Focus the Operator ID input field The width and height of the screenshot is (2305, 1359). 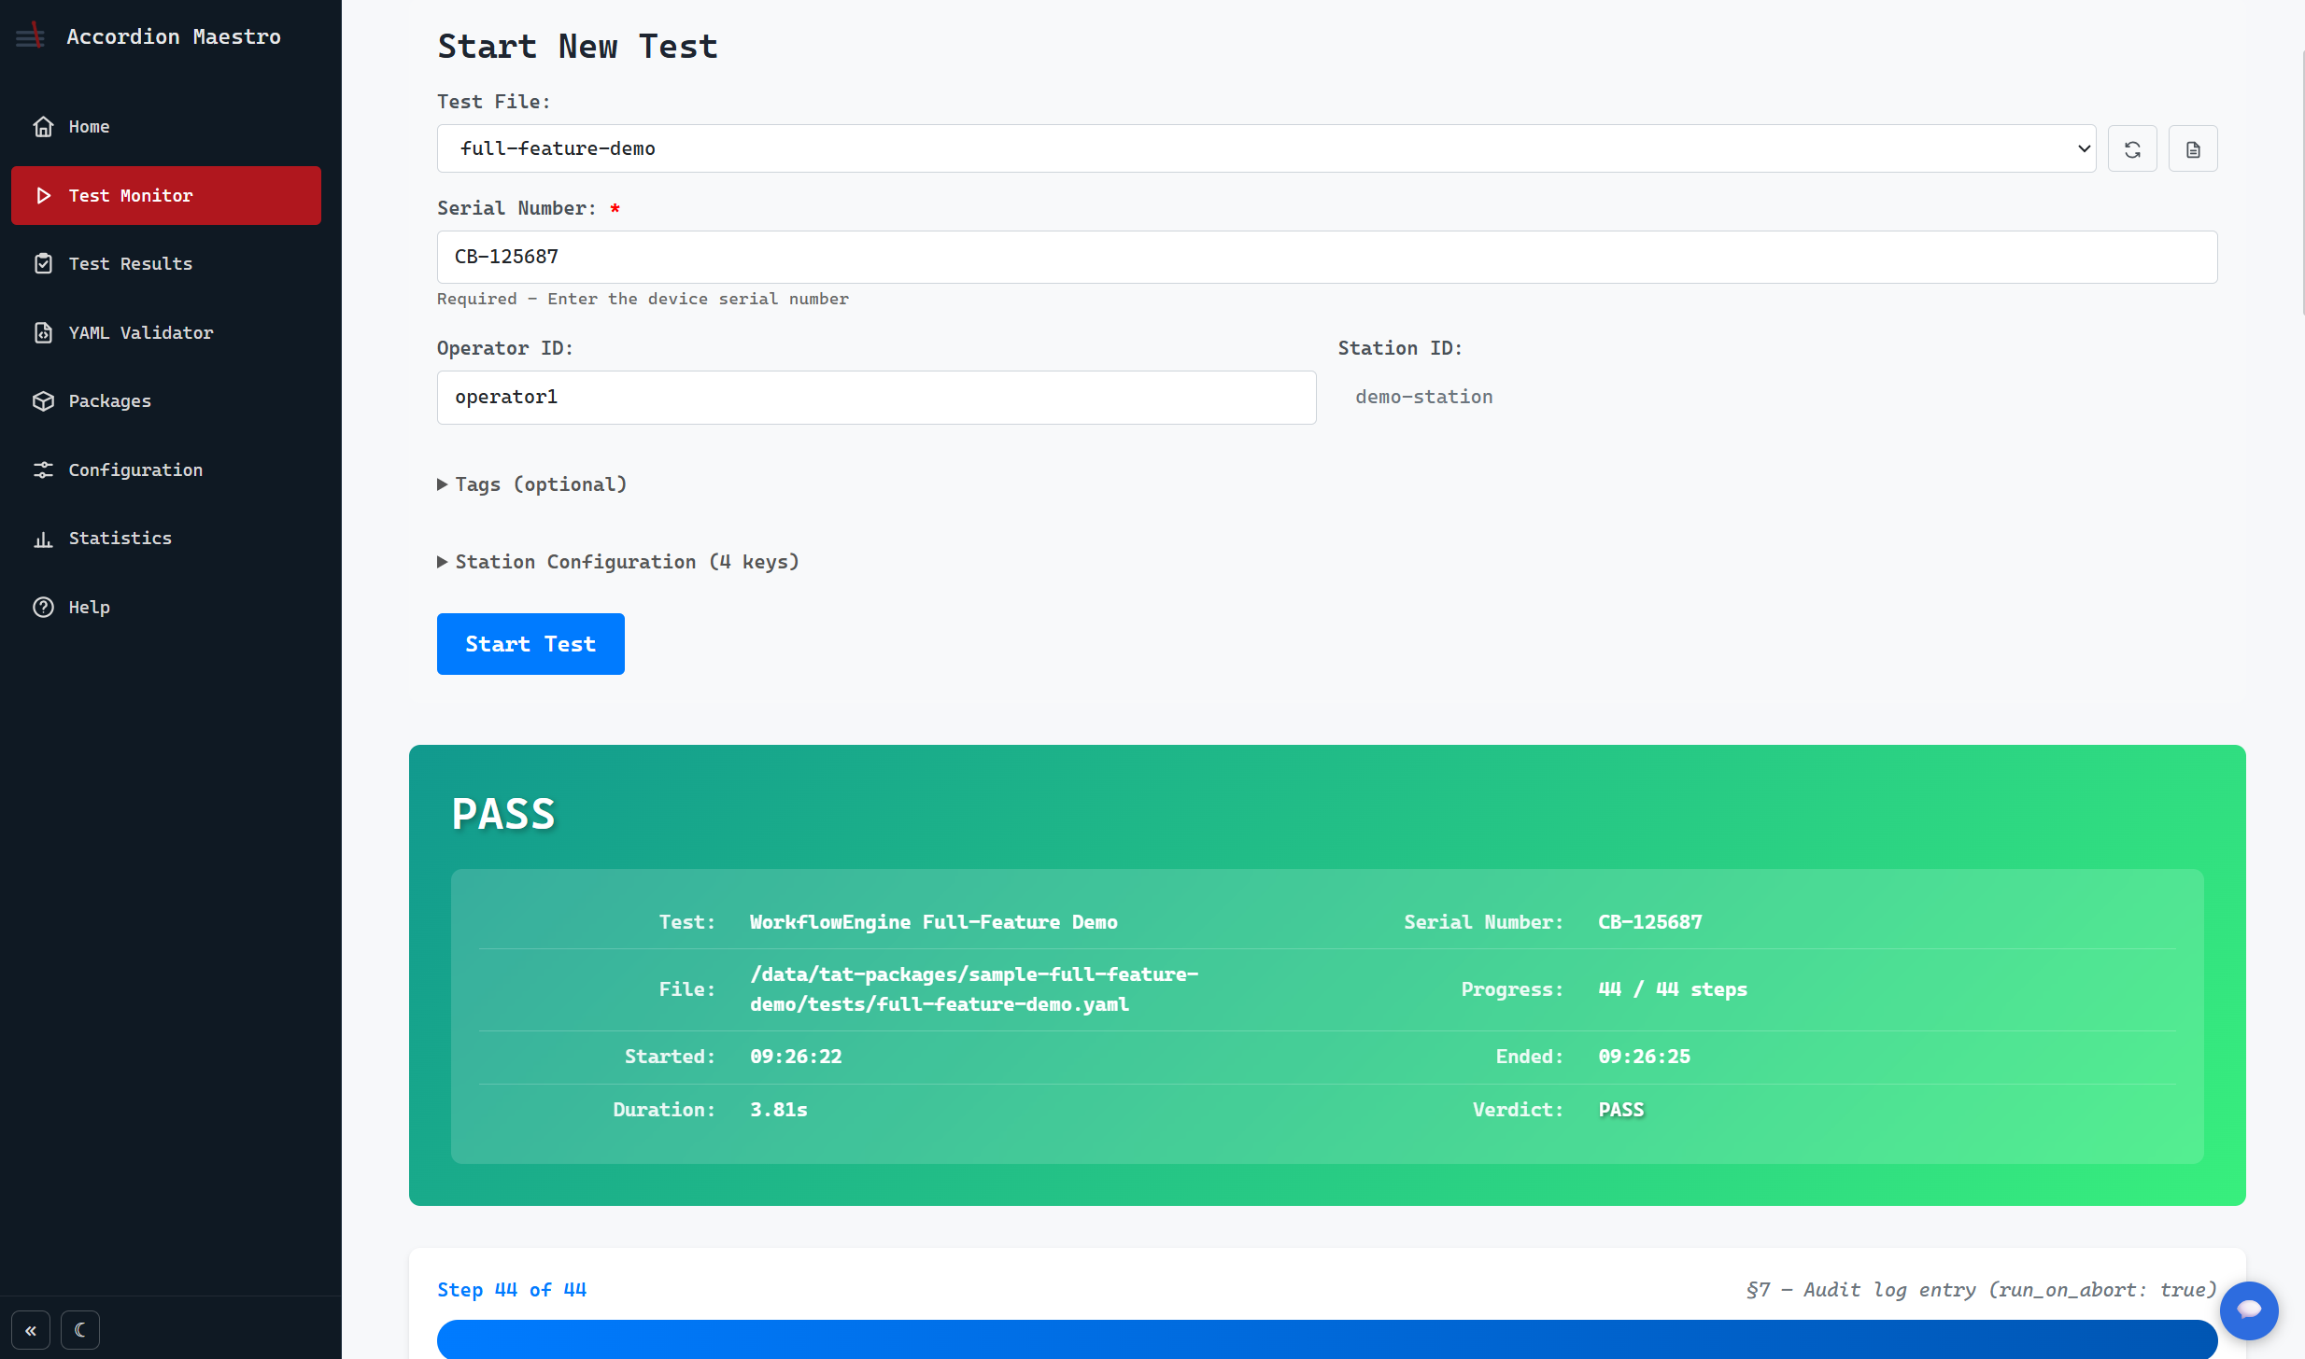[876, 398]
